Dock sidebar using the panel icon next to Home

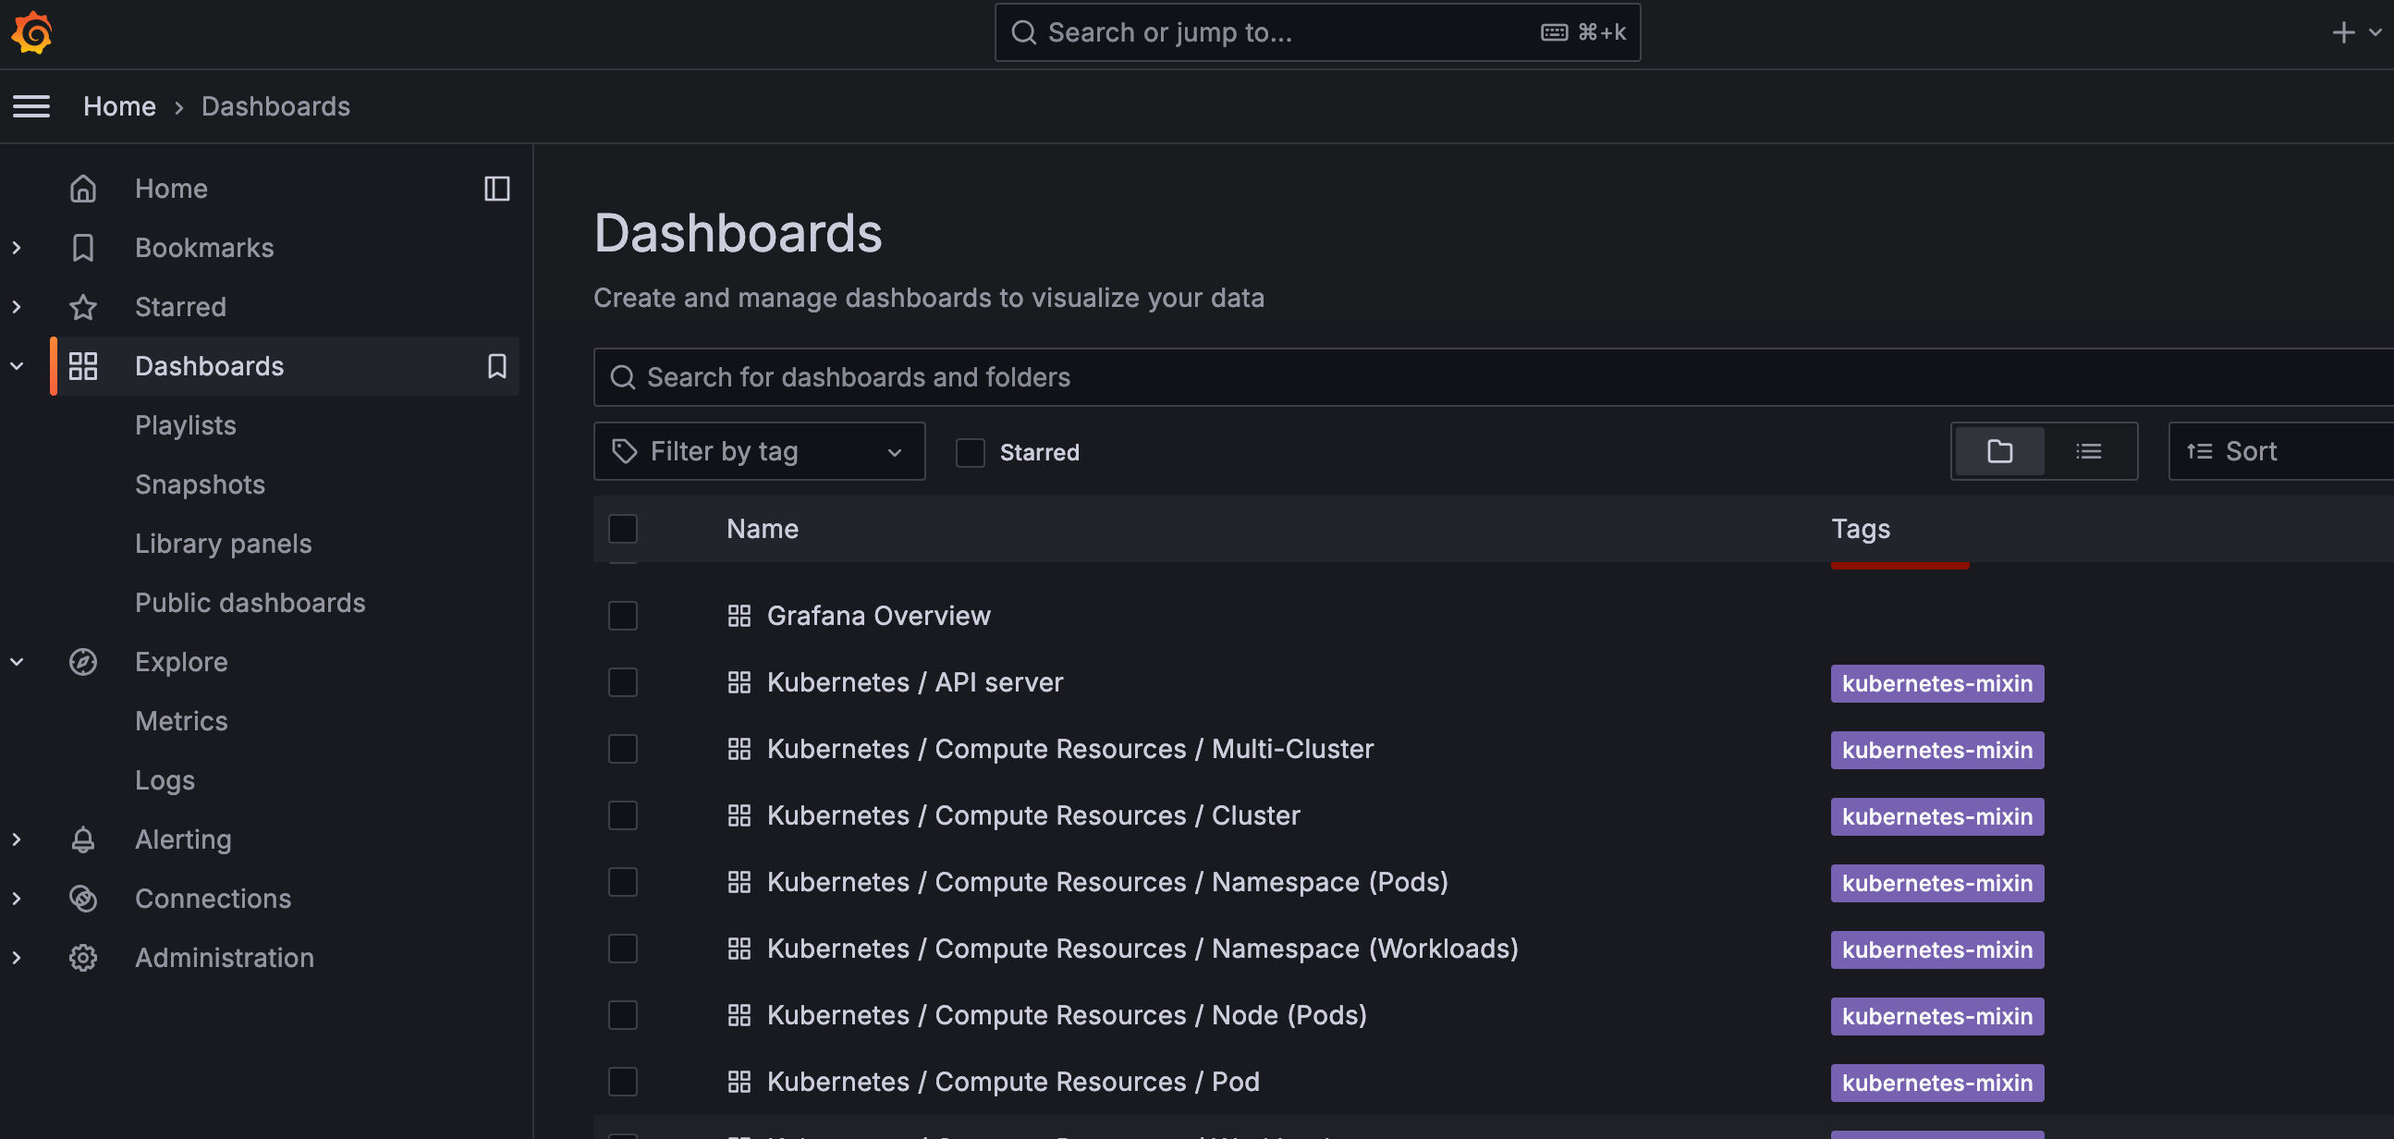point(497,189)
